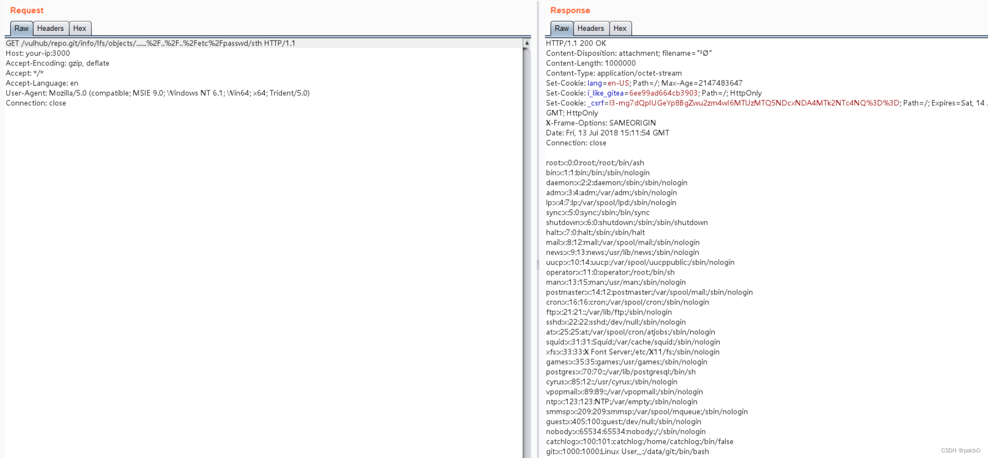This screenshot has height=458, width=988.
Task: Click the operator:x:11:0 passwd entry
Action: tap(611, 273)
